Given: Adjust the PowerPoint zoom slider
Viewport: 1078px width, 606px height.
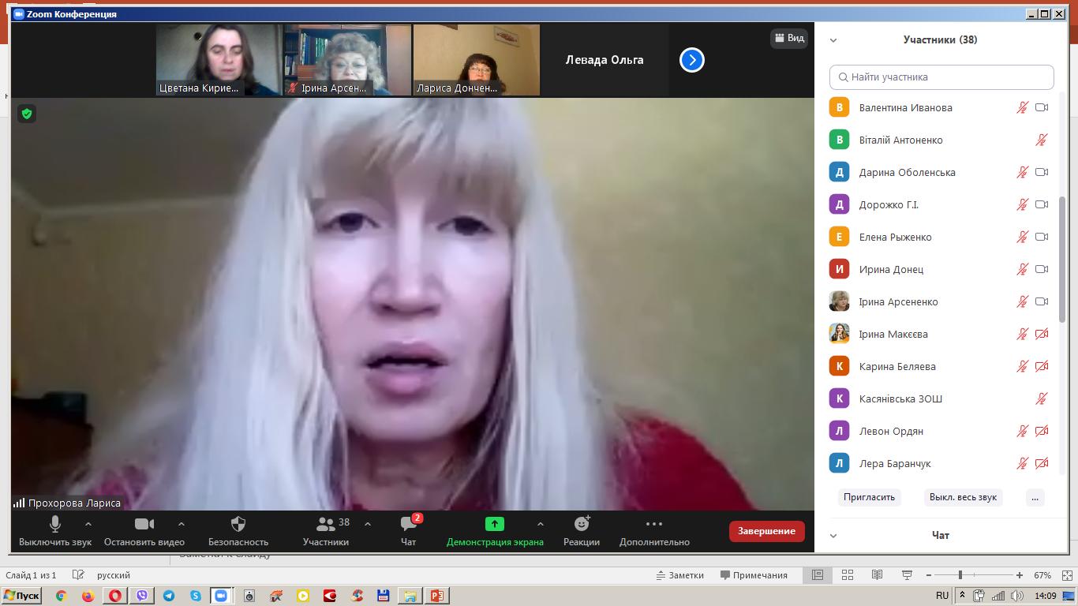Looking at the screenshot, I should [960, 575].
